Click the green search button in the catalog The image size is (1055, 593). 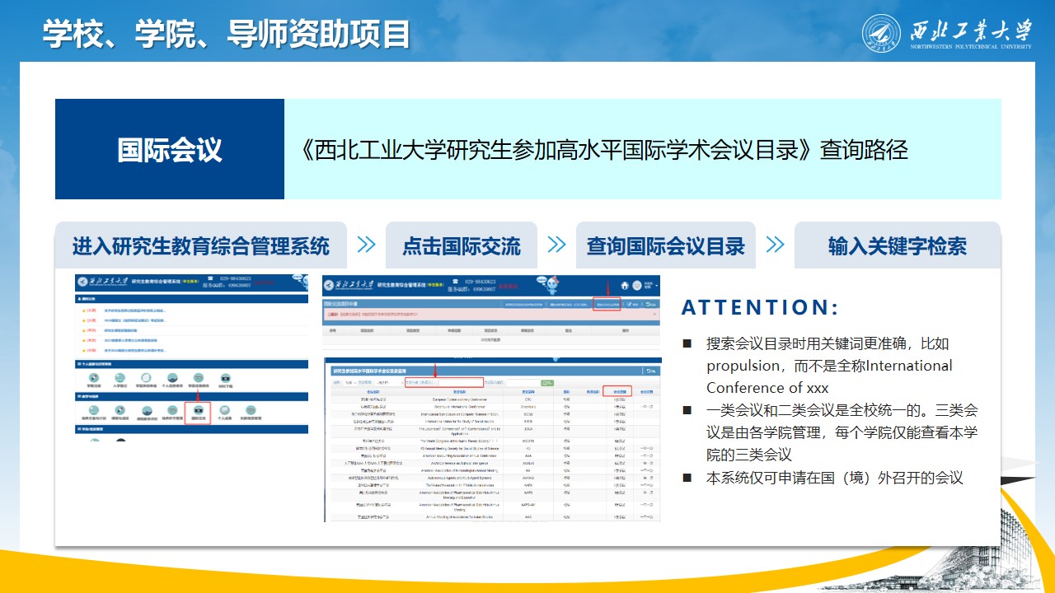547,383
